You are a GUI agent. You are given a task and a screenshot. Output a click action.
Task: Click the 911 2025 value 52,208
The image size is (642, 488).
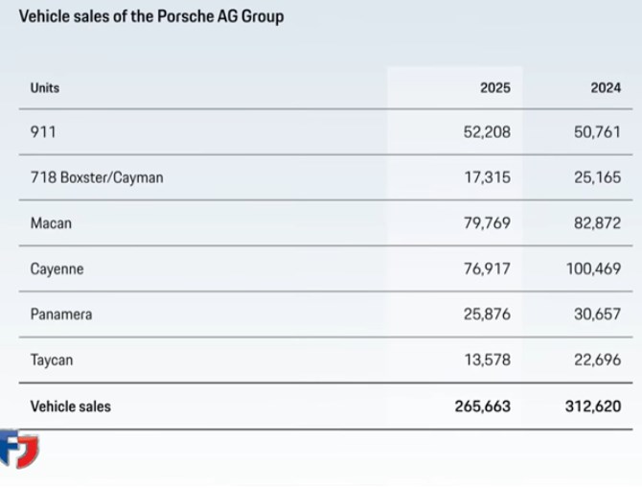487,131
